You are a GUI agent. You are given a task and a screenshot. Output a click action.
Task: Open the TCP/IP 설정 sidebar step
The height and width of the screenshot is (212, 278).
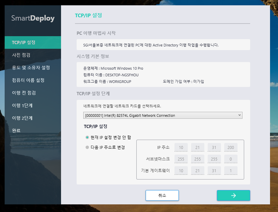pos(33,42)
